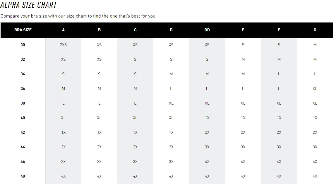Click the XL cell for 36 G

315,88
